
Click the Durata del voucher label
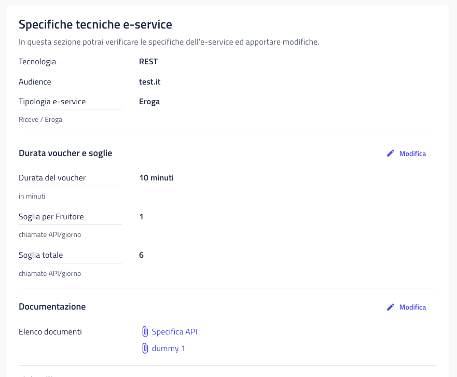coord(52,178)
